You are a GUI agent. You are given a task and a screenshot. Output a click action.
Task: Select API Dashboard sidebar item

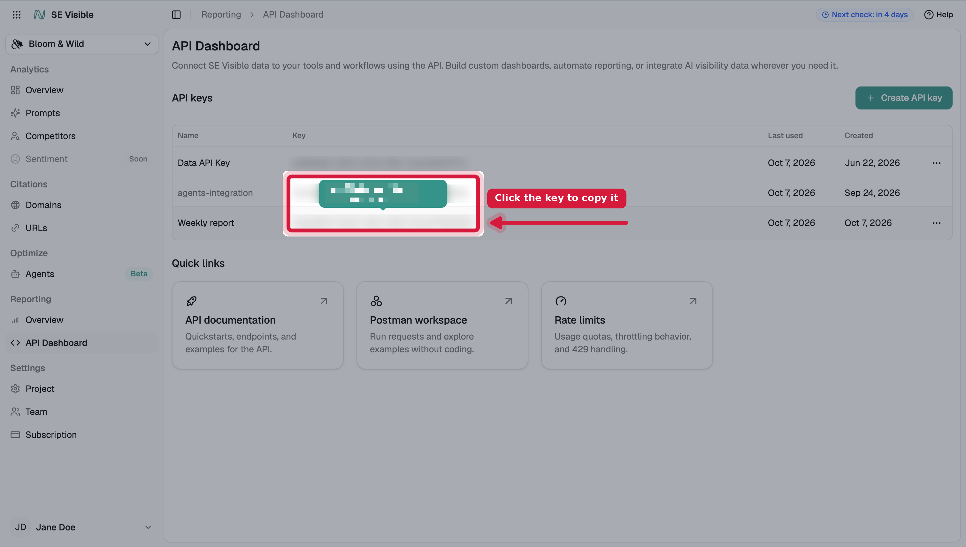[81, 343]
